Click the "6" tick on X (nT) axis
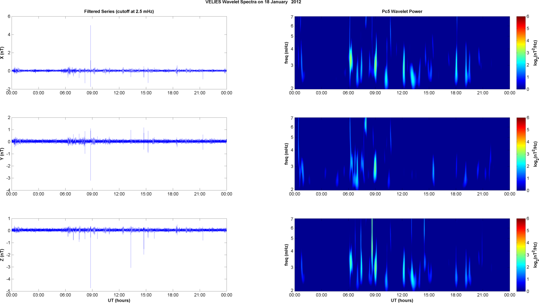Image resolution: width=539 pixels, height=303 pixels. click(x=9, y=16)
